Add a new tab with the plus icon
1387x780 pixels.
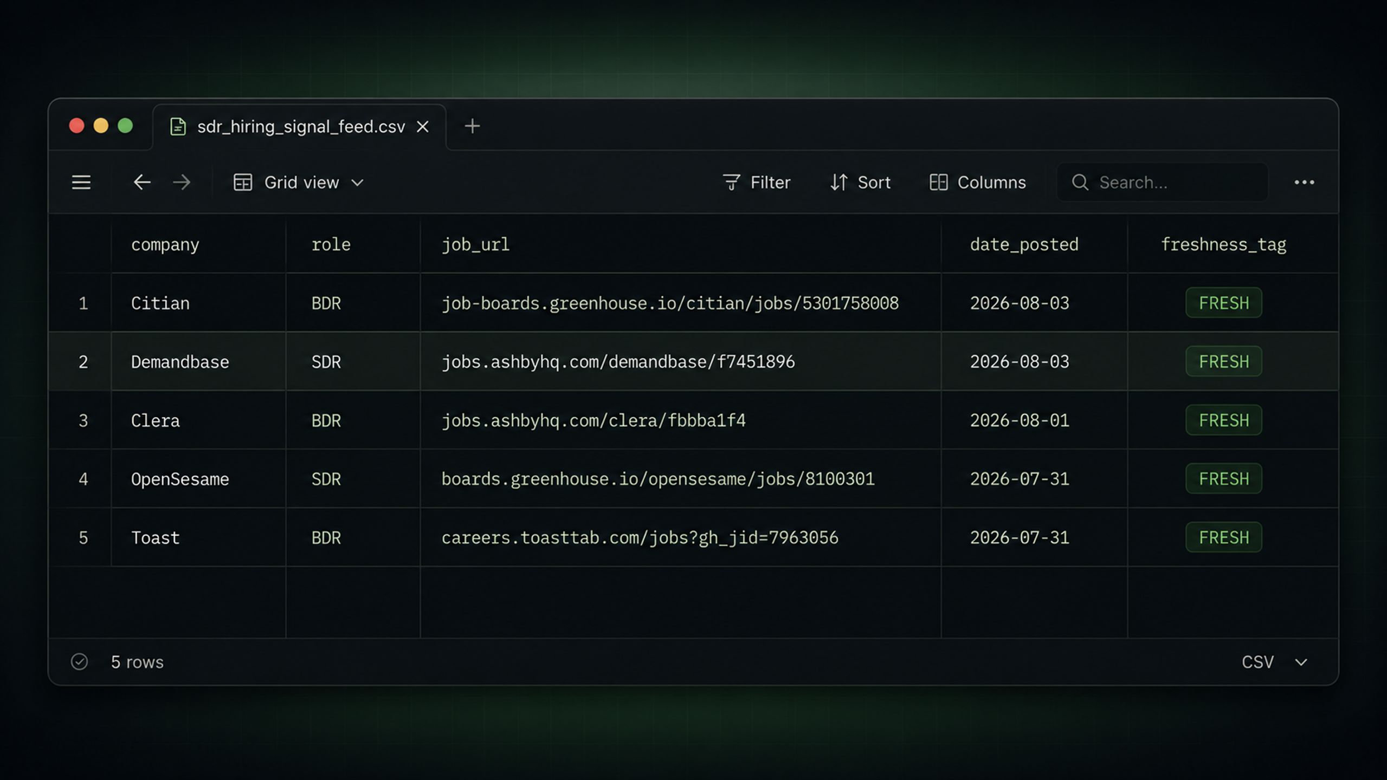point(472,126)
